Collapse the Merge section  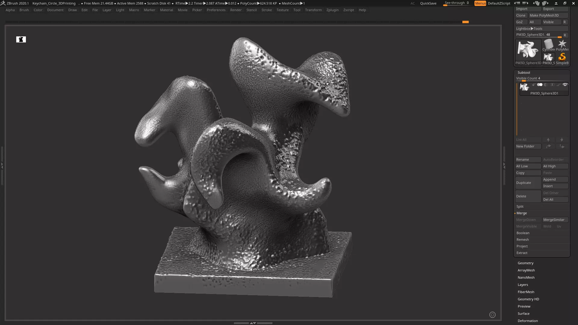point(521,213)
